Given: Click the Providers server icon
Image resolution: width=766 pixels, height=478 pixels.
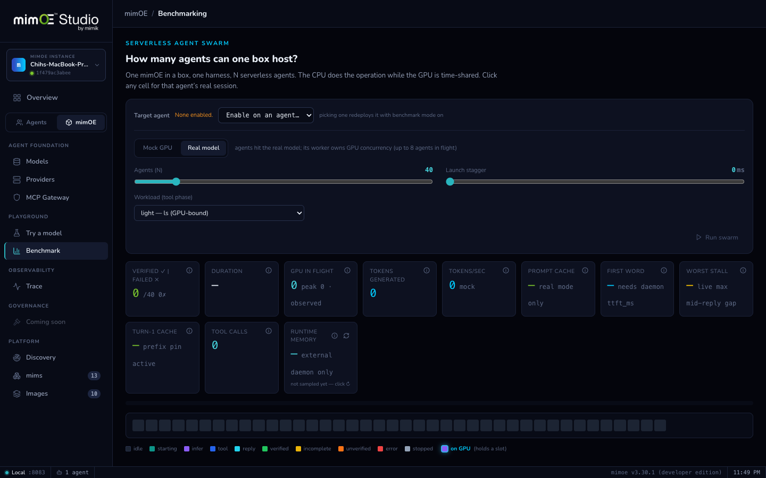Looking at the screenshot, I should point(17,180).
